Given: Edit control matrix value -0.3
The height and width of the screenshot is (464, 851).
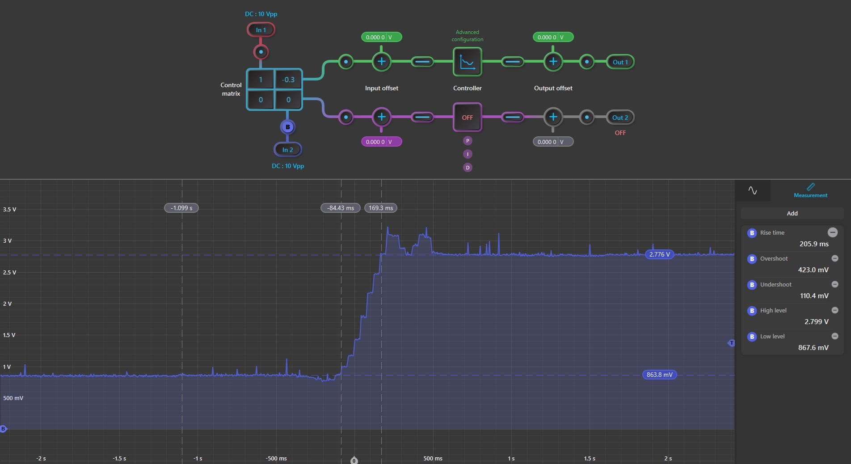Looking at the screenshot, I should (288, 80).
